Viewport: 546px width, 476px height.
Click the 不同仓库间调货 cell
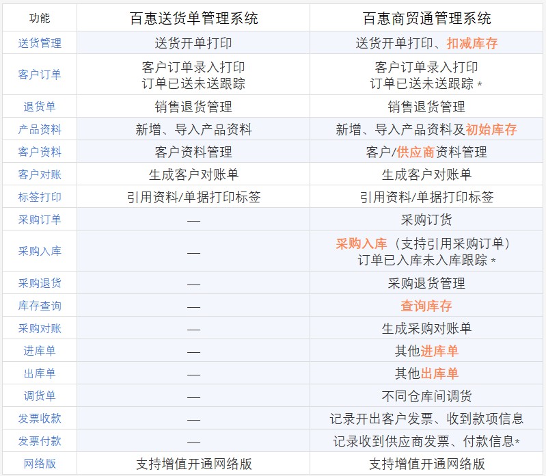pyautogui.click(x=426, y=396)
